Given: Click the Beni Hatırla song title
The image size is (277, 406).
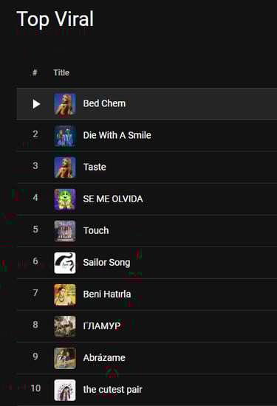Looking at the screenshot, I should (x=107, y=294).
